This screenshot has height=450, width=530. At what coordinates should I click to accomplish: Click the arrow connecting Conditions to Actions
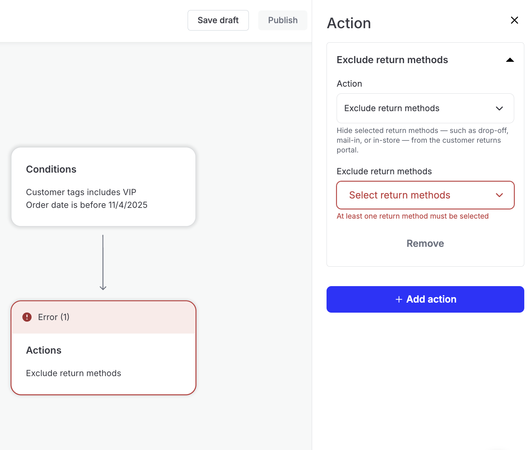(x=103, y=263)
